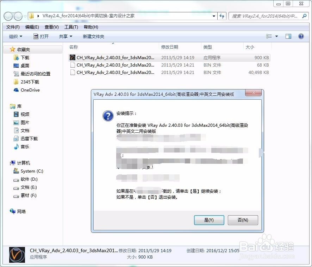Open 软件 (D:) drive
The image size is (312, 267).
pyautogui.click(x=25, y=179)
